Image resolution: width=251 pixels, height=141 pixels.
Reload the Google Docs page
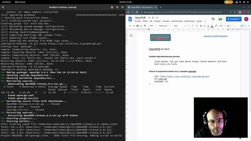click(x=137, y=12)
